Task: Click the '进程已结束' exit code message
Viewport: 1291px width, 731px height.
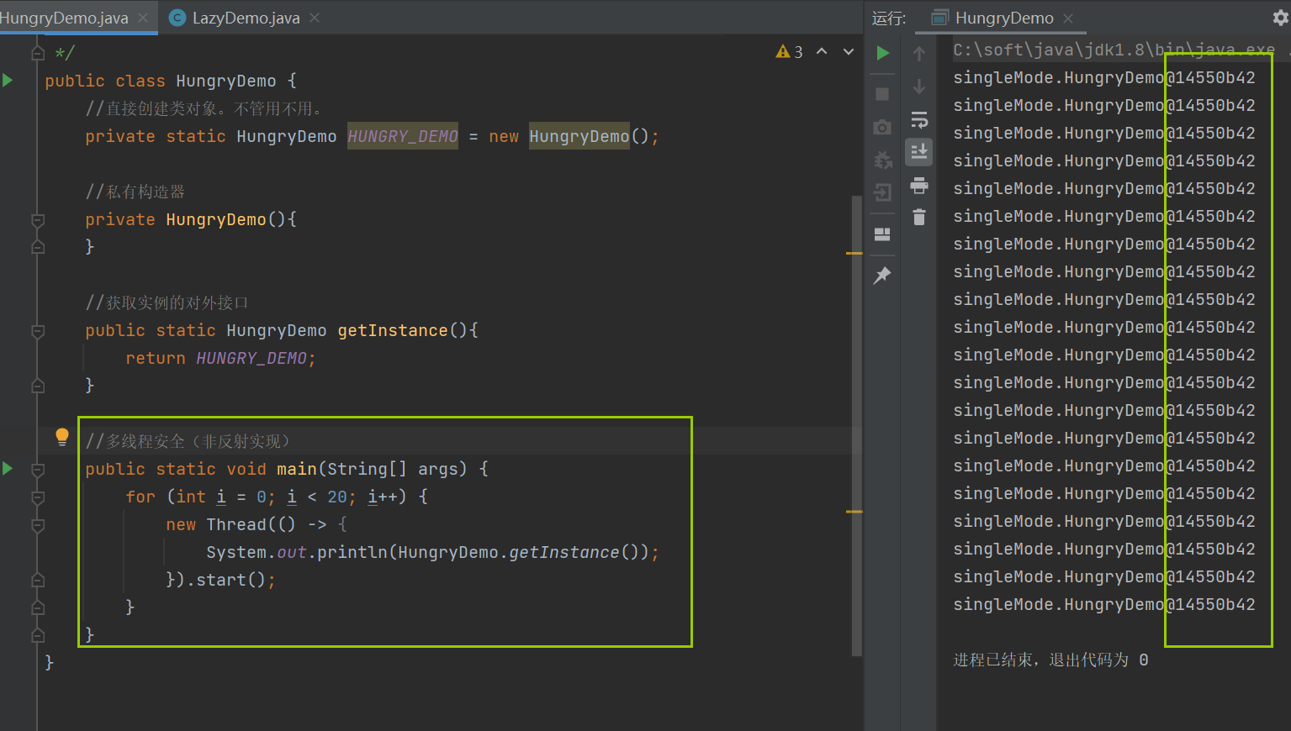Action: tap(1050, 660)
